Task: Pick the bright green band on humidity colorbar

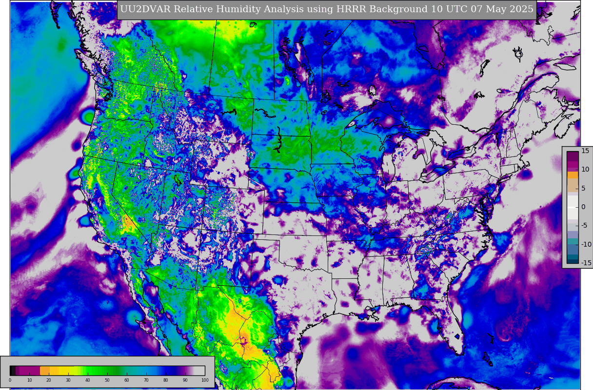Action: pyautogui.click(x=90, y=370)
